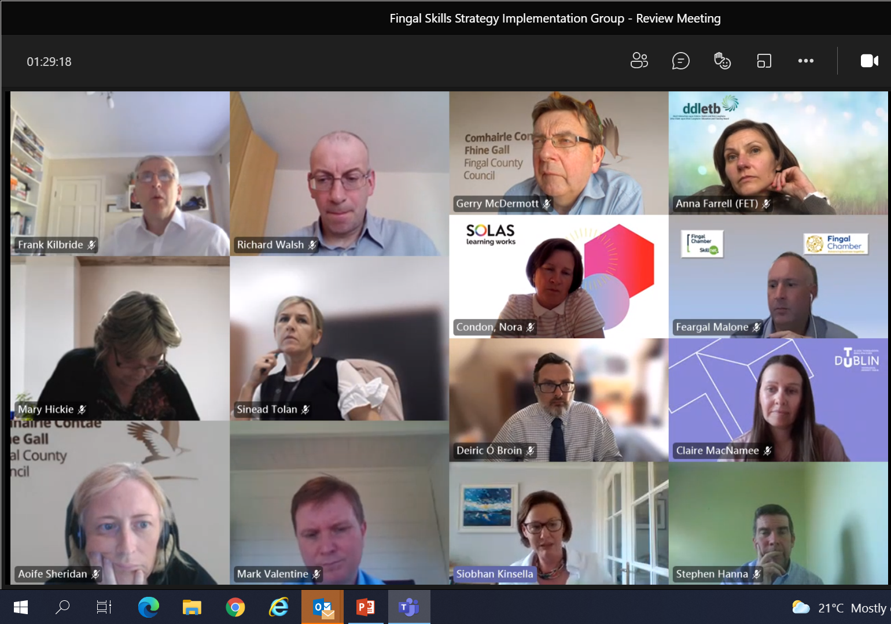Open raise hand reactions menu
The width and height of the screenshot is (891, 624).
(x=722, y=61)
